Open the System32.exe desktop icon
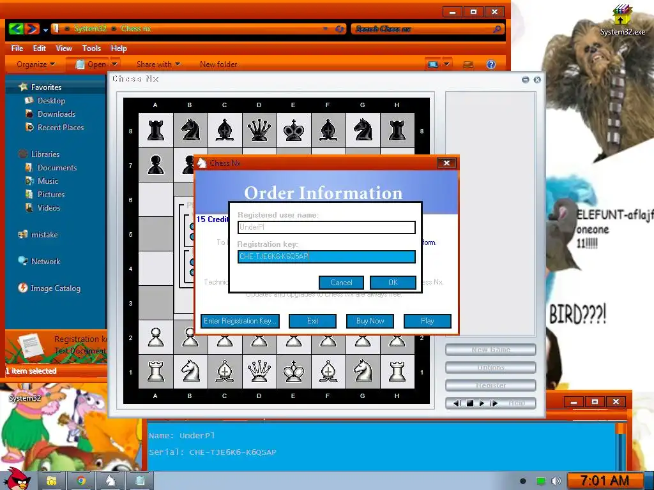 pyautogui.click(x=622, y=20)
